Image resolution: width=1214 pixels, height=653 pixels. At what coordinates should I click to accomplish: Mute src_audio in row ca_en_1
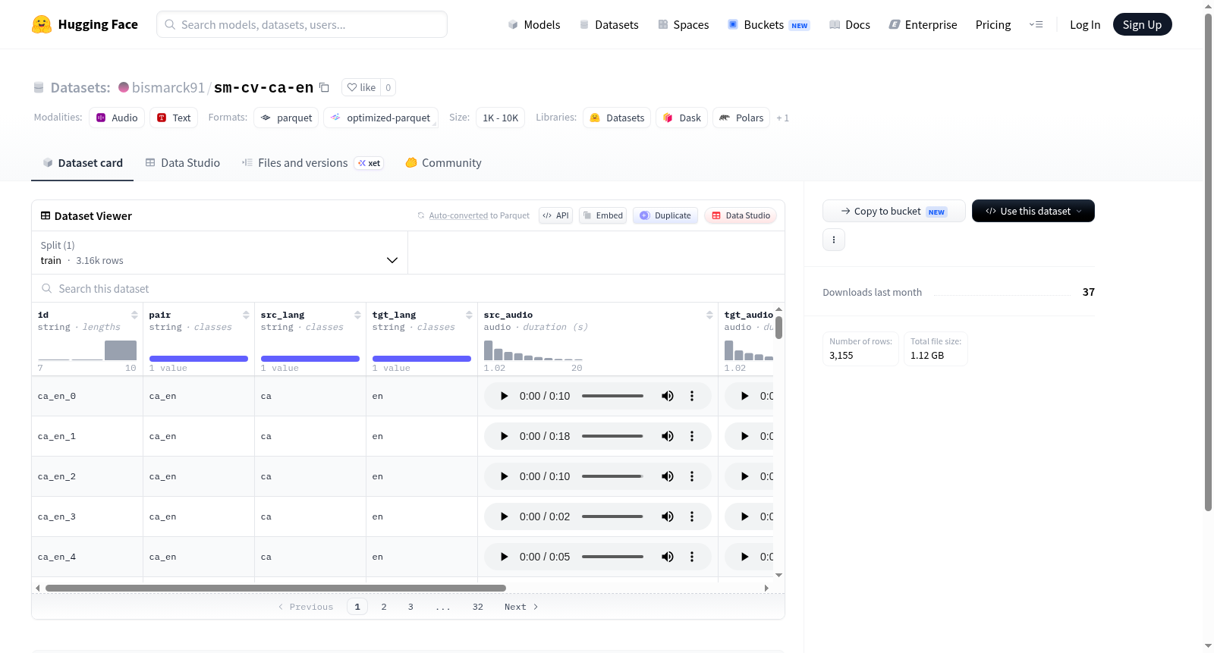[668, 436]
